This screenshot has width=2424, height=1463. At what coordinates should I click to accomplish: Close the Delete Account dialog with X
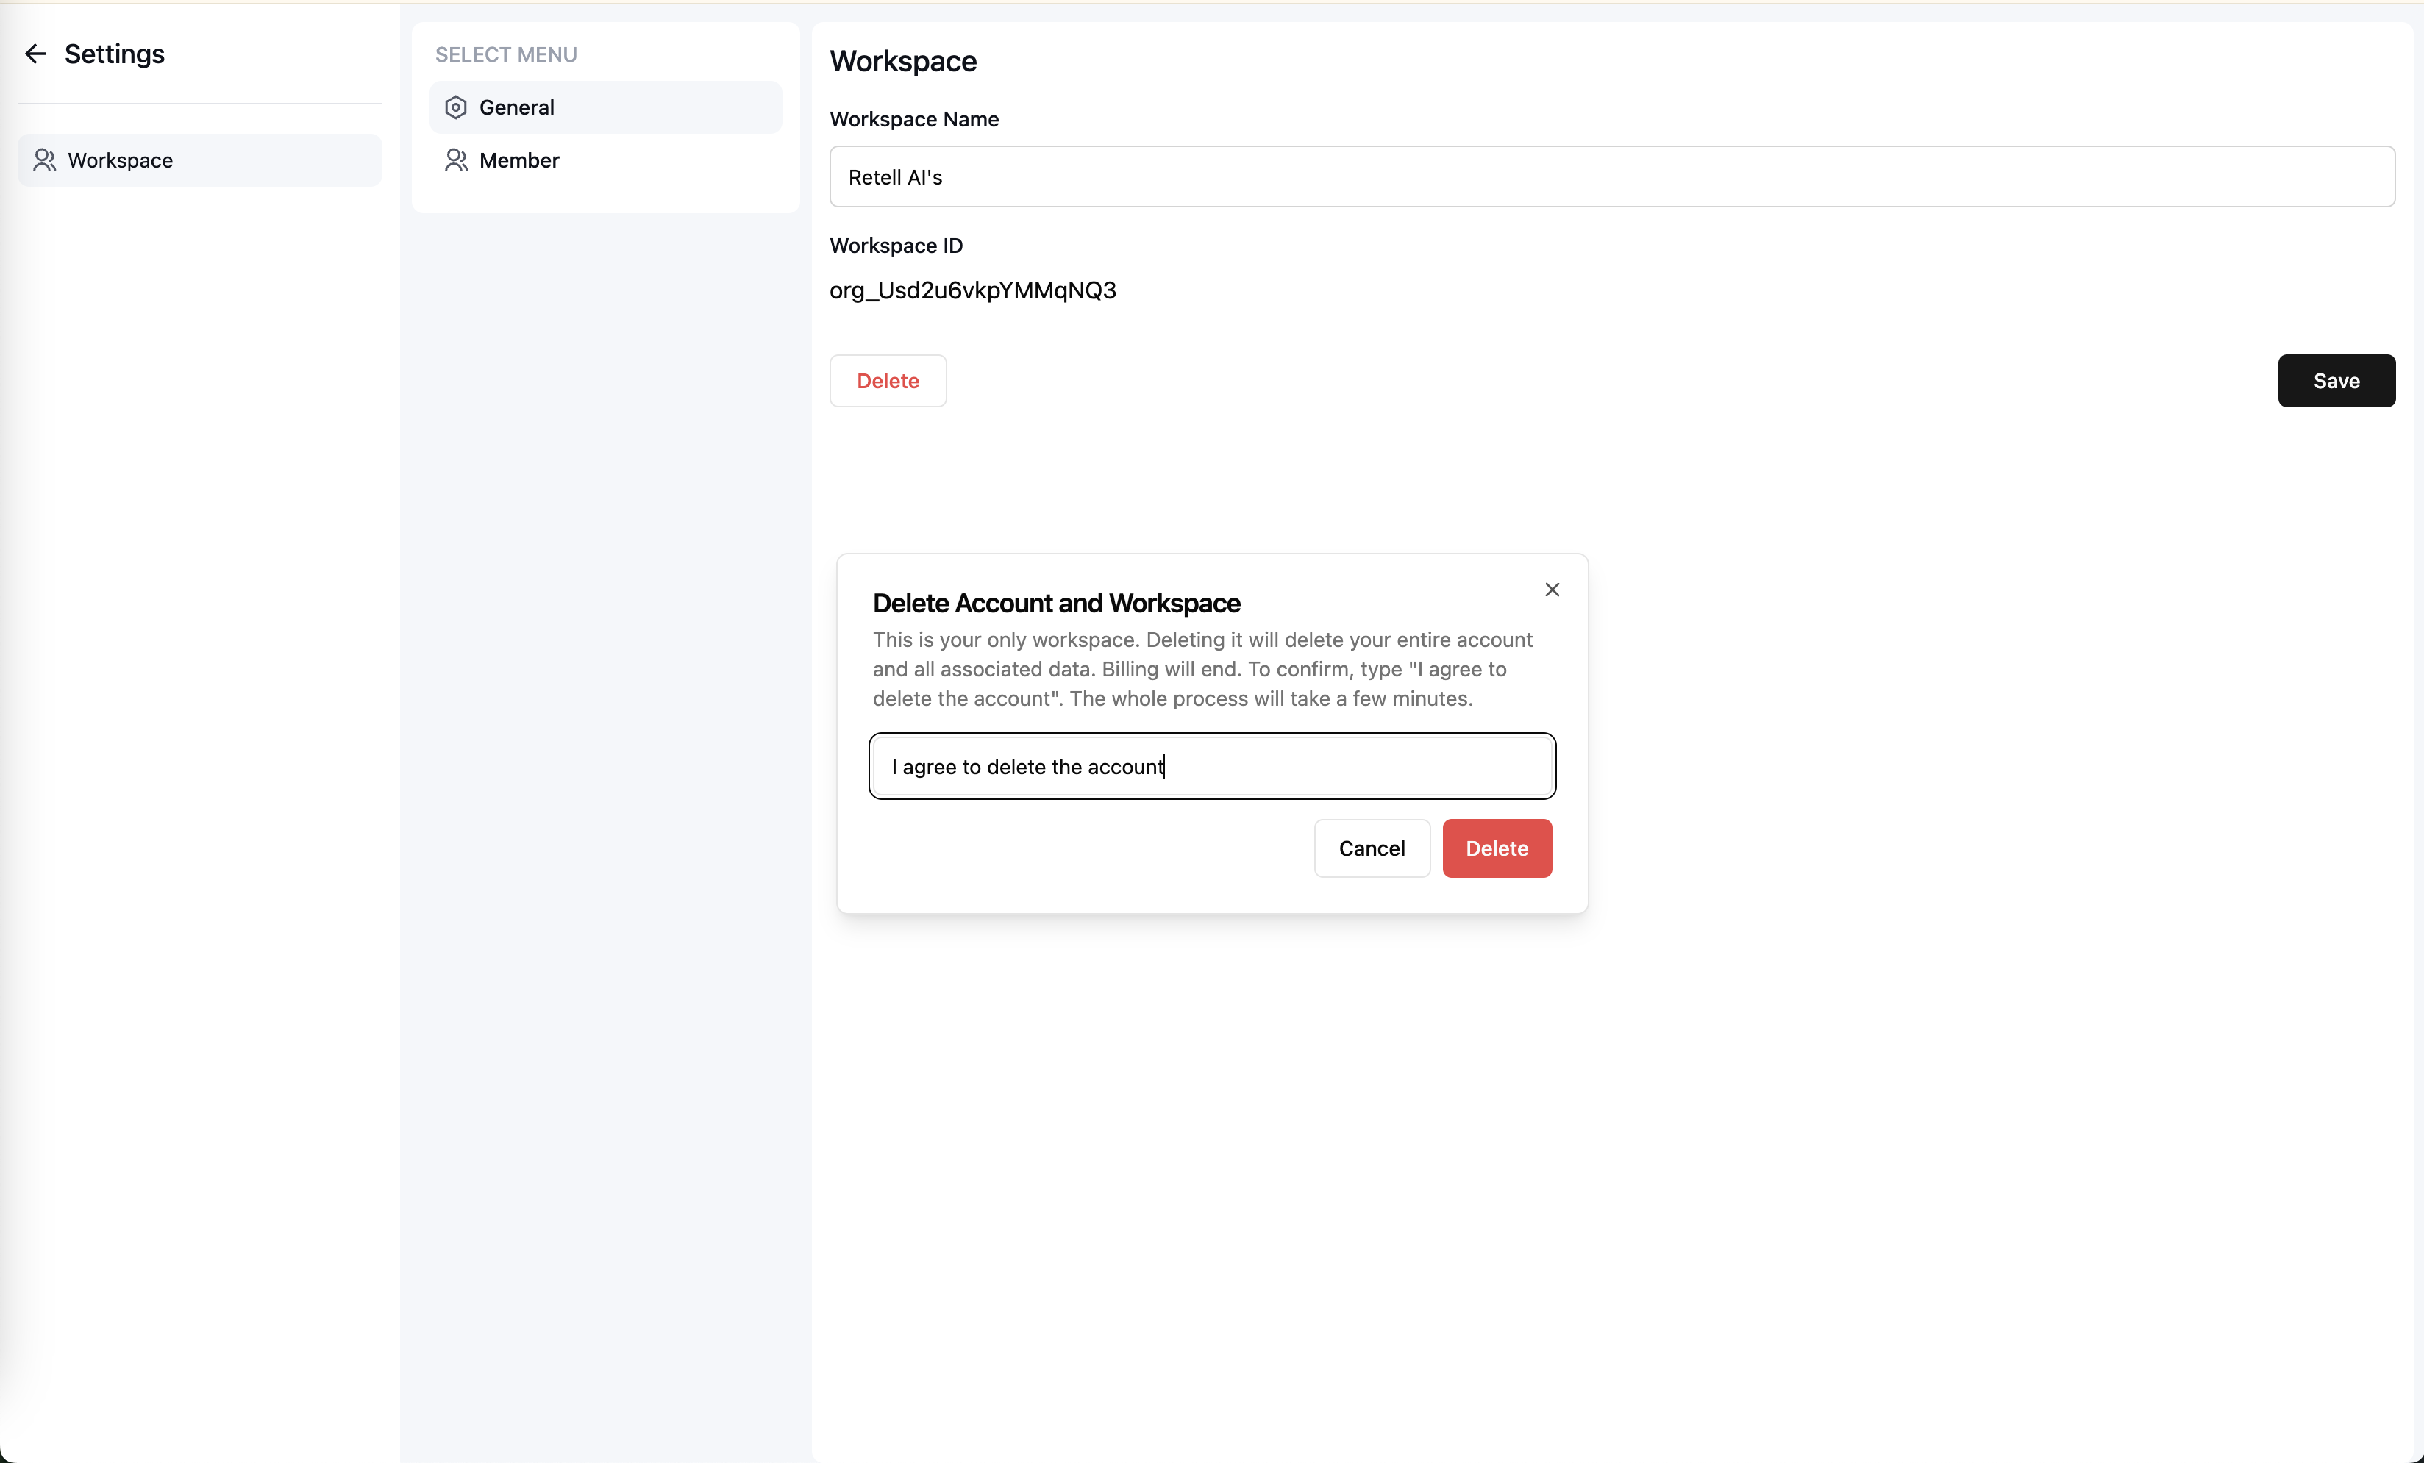pyautogui.click(x=1551, y=590)
